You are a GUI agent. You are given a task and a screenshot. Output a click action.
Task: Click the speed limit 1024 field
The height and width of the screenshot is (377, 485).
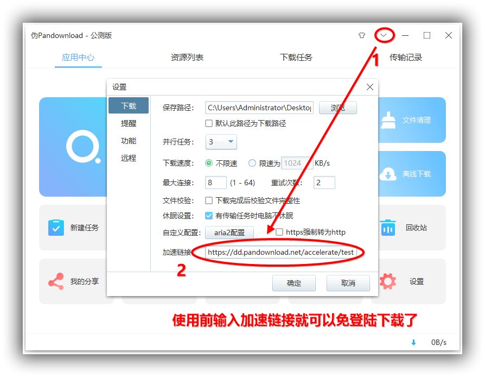click(x=297, y=163)
